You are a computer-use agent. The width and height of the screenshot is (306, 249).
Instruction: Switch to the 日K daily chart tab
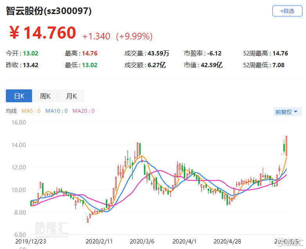19,96
